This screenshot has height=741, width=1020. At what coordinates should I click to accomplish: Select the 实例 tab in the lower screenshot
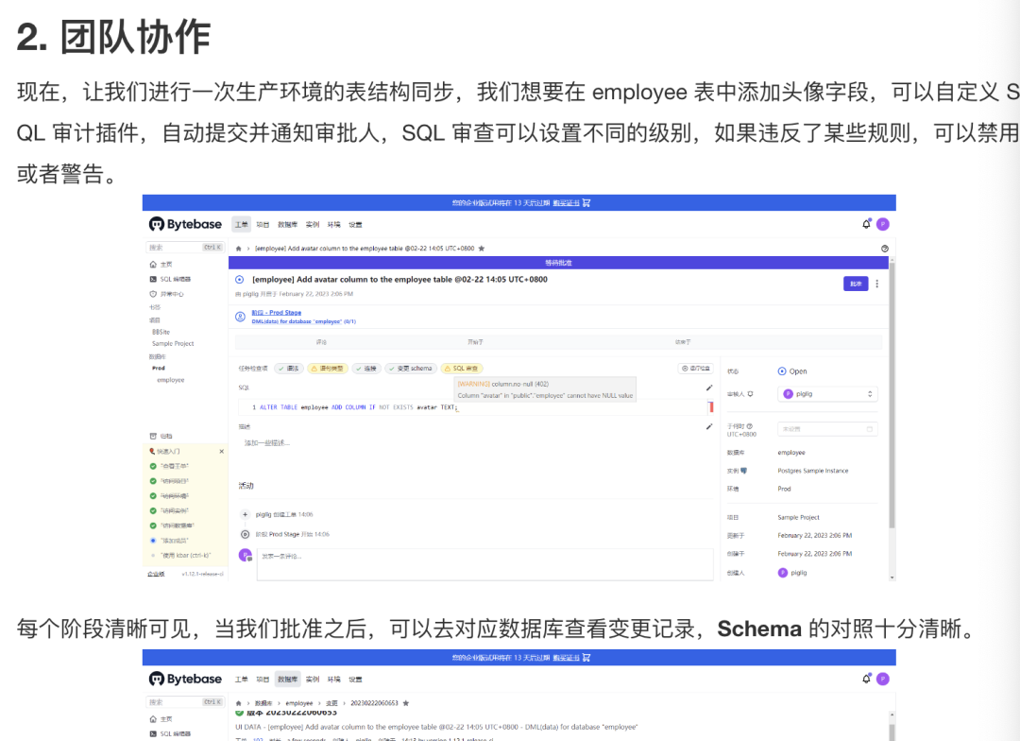tap(313, 680)
